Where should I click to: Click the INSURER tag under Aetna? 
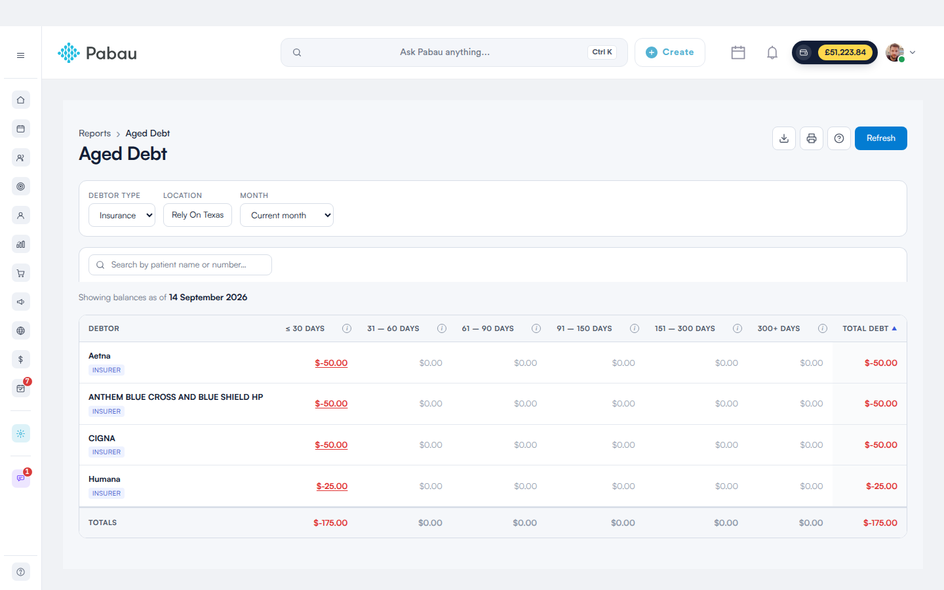[106, 370]
